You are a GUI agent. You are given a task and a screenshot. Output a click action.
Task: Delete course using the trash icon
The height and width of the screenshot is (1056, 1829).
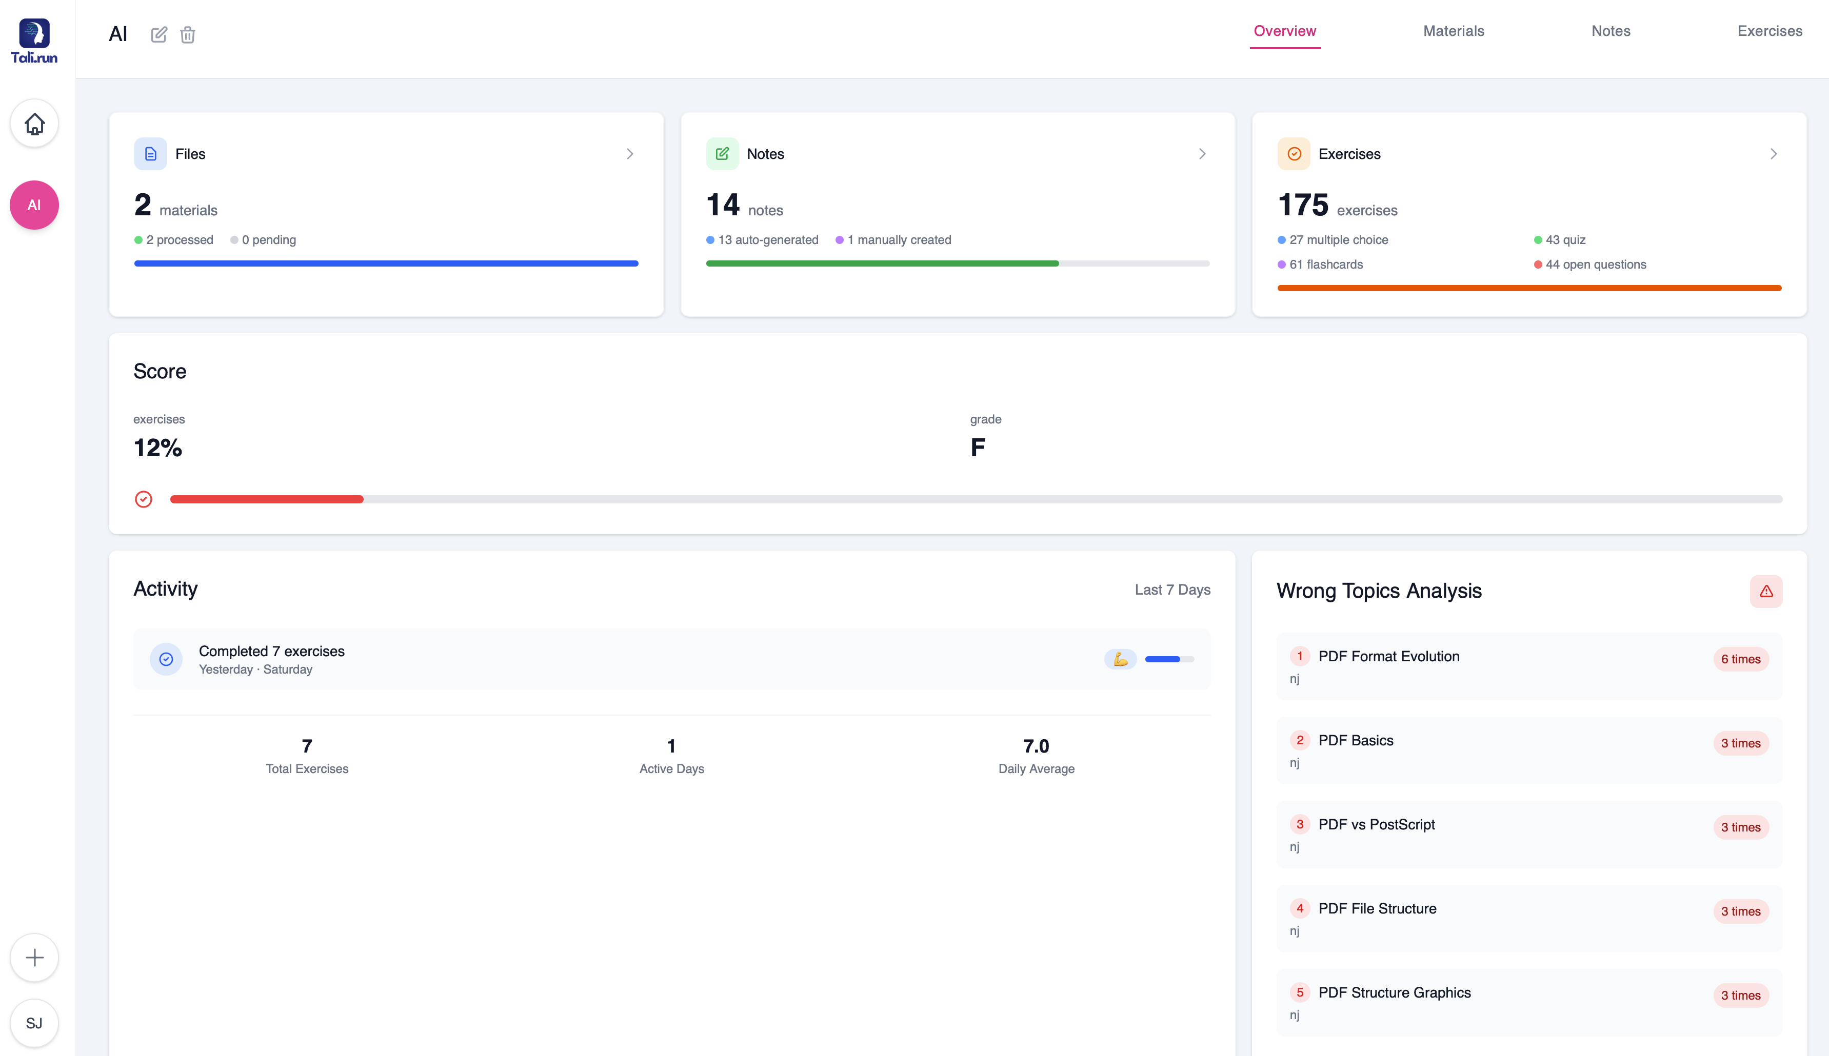tap(188, 34)
